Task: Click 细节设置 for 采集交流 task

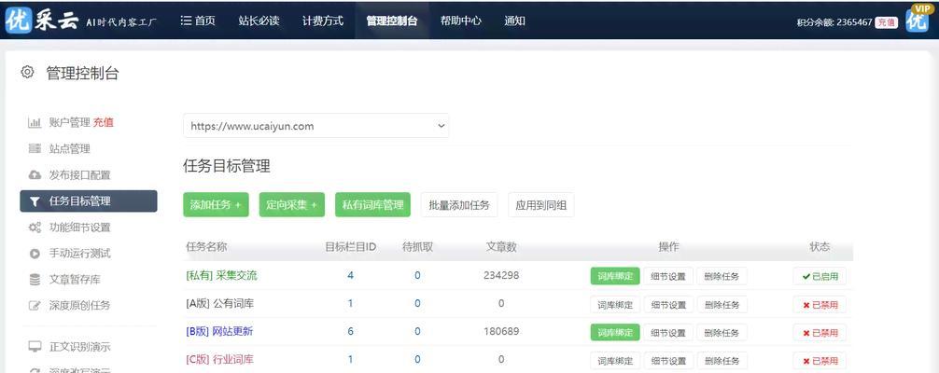Action: pos(668,277)
